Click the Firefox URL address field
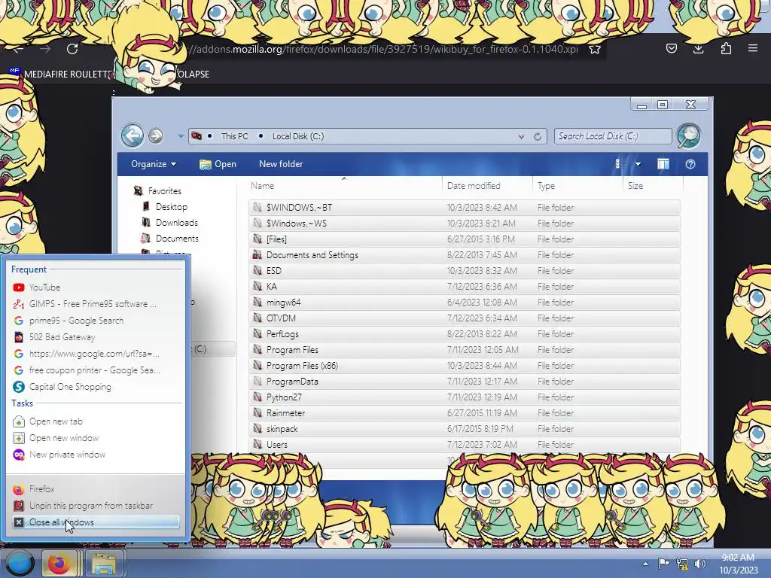The height and width of the screenshot is (578, 771). click(383, 49)
